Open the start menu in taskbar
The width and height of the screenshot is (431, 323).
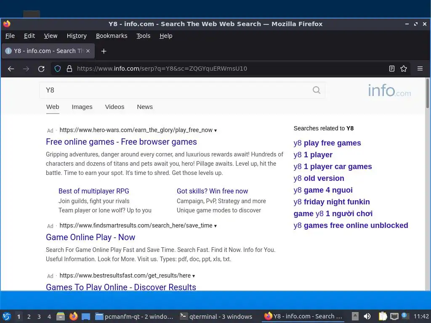(x=7, y=316)
